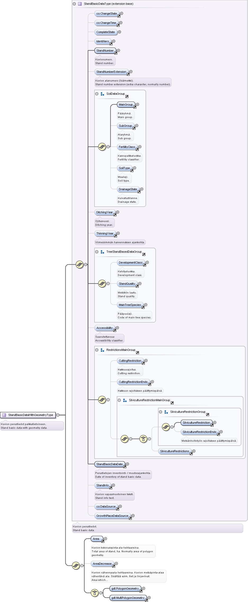The image size is (248, 602).
Task: Select the DevelopmentClass element
Action: 131,262
